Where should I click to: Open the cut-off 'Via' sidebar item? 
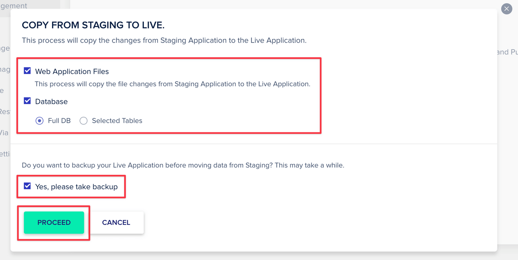point(4,132)
